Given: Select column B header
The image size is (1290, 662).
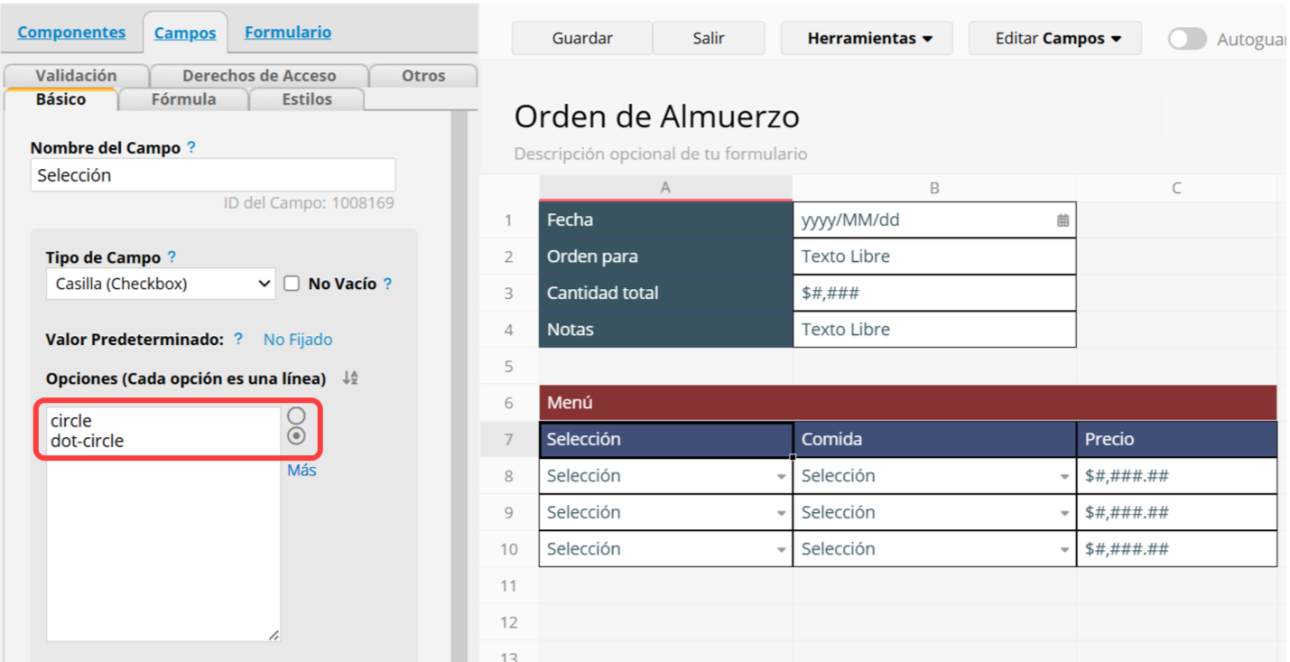Looking at the screenshot, I should click(x=934, y=188).
